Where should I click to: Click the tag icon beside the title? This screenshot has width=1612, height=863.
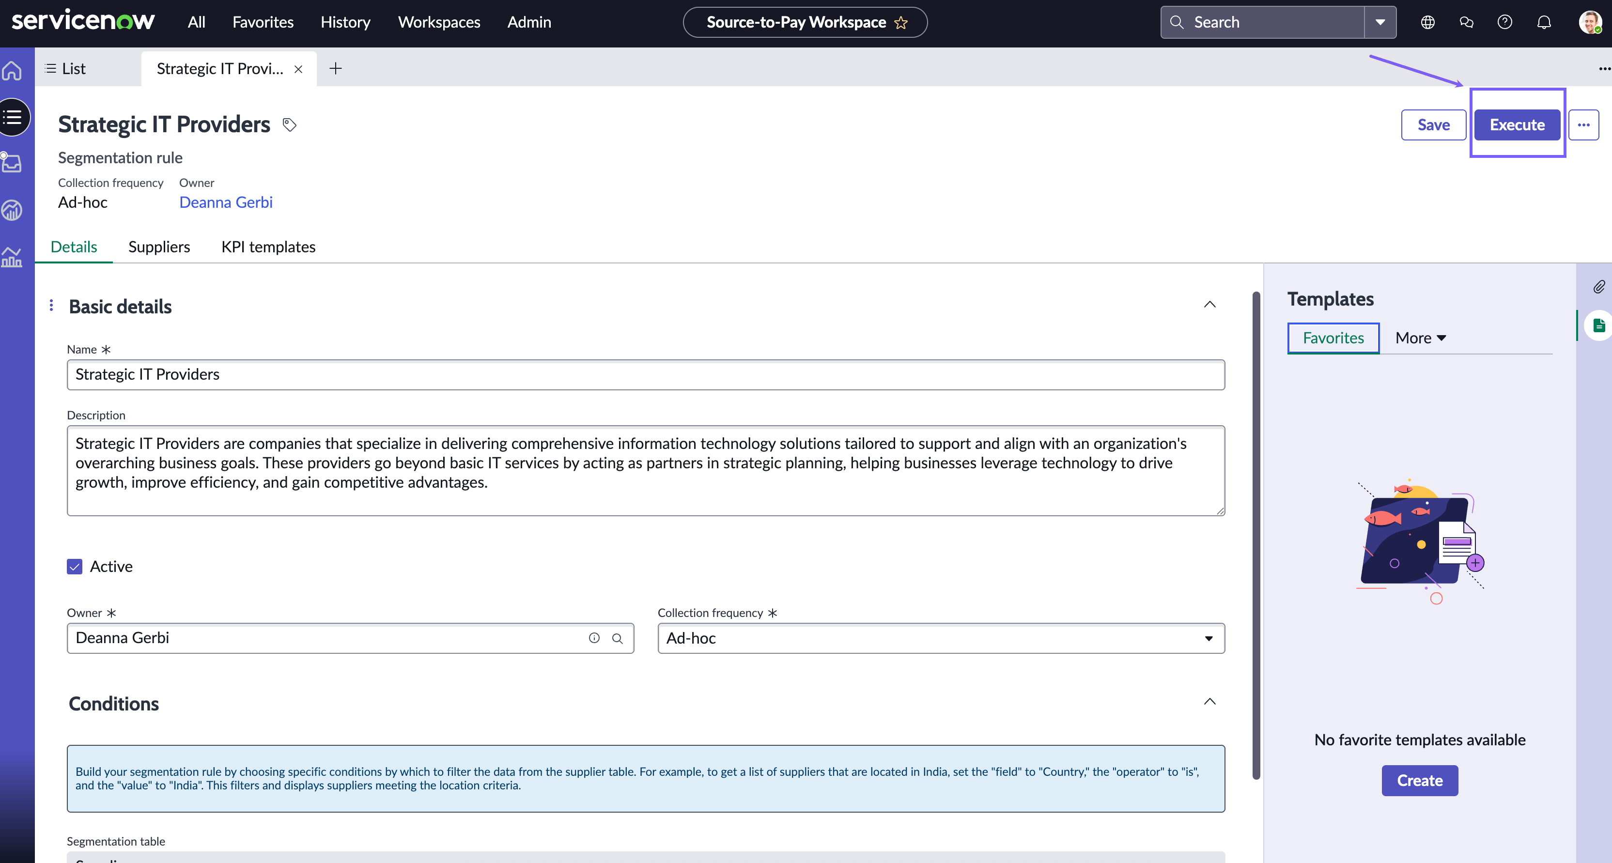click(289, 124)
